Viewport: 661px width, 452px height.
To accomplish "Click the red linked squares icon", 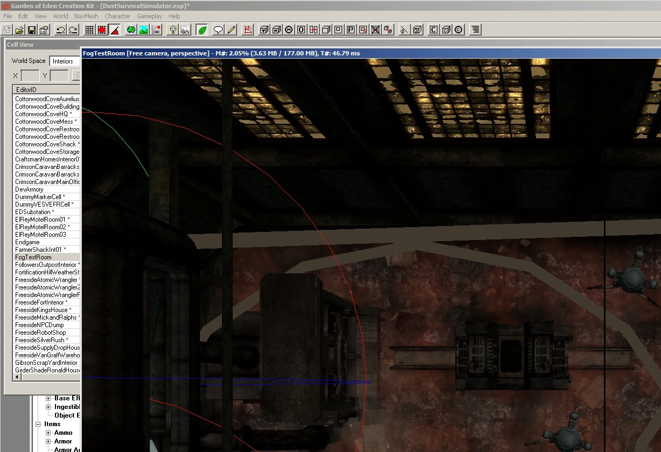I will pyautogui.click(x=388, y=30).
